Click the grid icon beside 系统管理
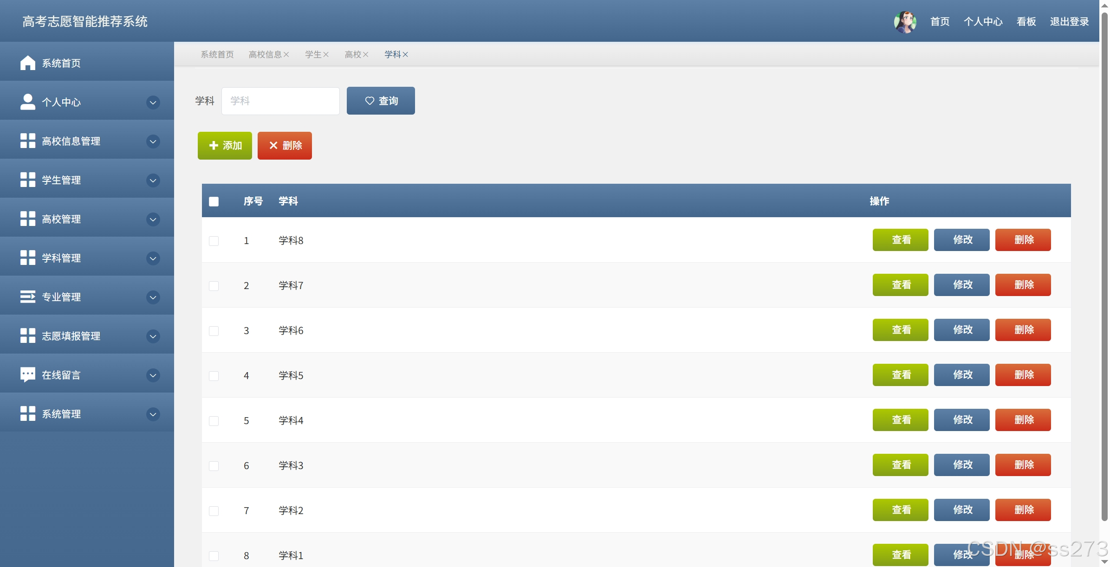Image resolution: width=1110 pixels, height=567 pixels. 27,413
